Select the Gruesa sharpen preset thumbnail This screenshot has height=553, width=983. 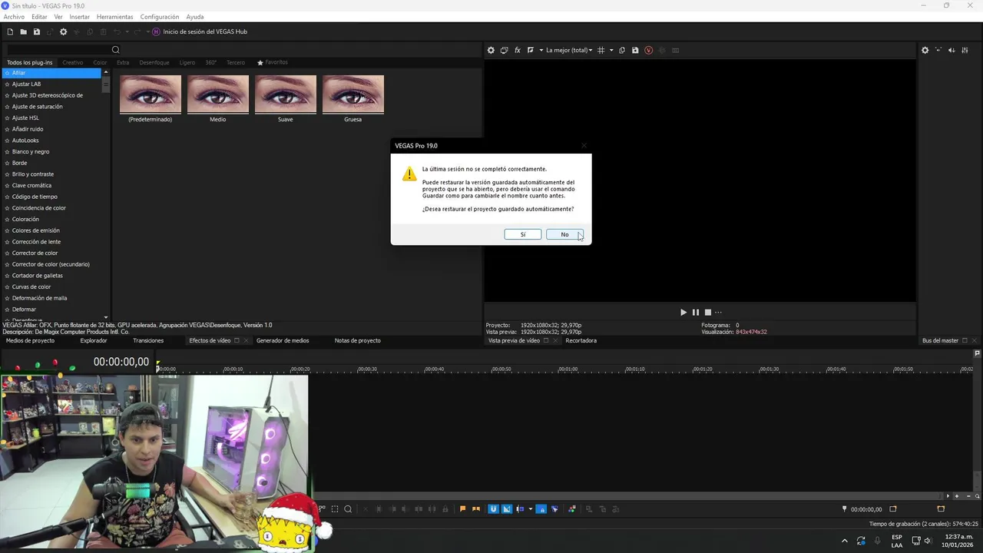(353, 94)
